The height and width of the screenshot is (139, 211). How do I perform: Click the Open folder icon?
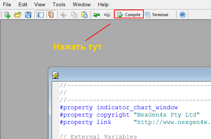click(x=18, y=15)
